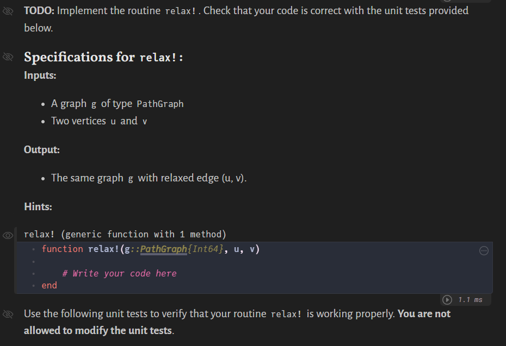Run the relax! cell using the play icon

click(x=447, y=299)
